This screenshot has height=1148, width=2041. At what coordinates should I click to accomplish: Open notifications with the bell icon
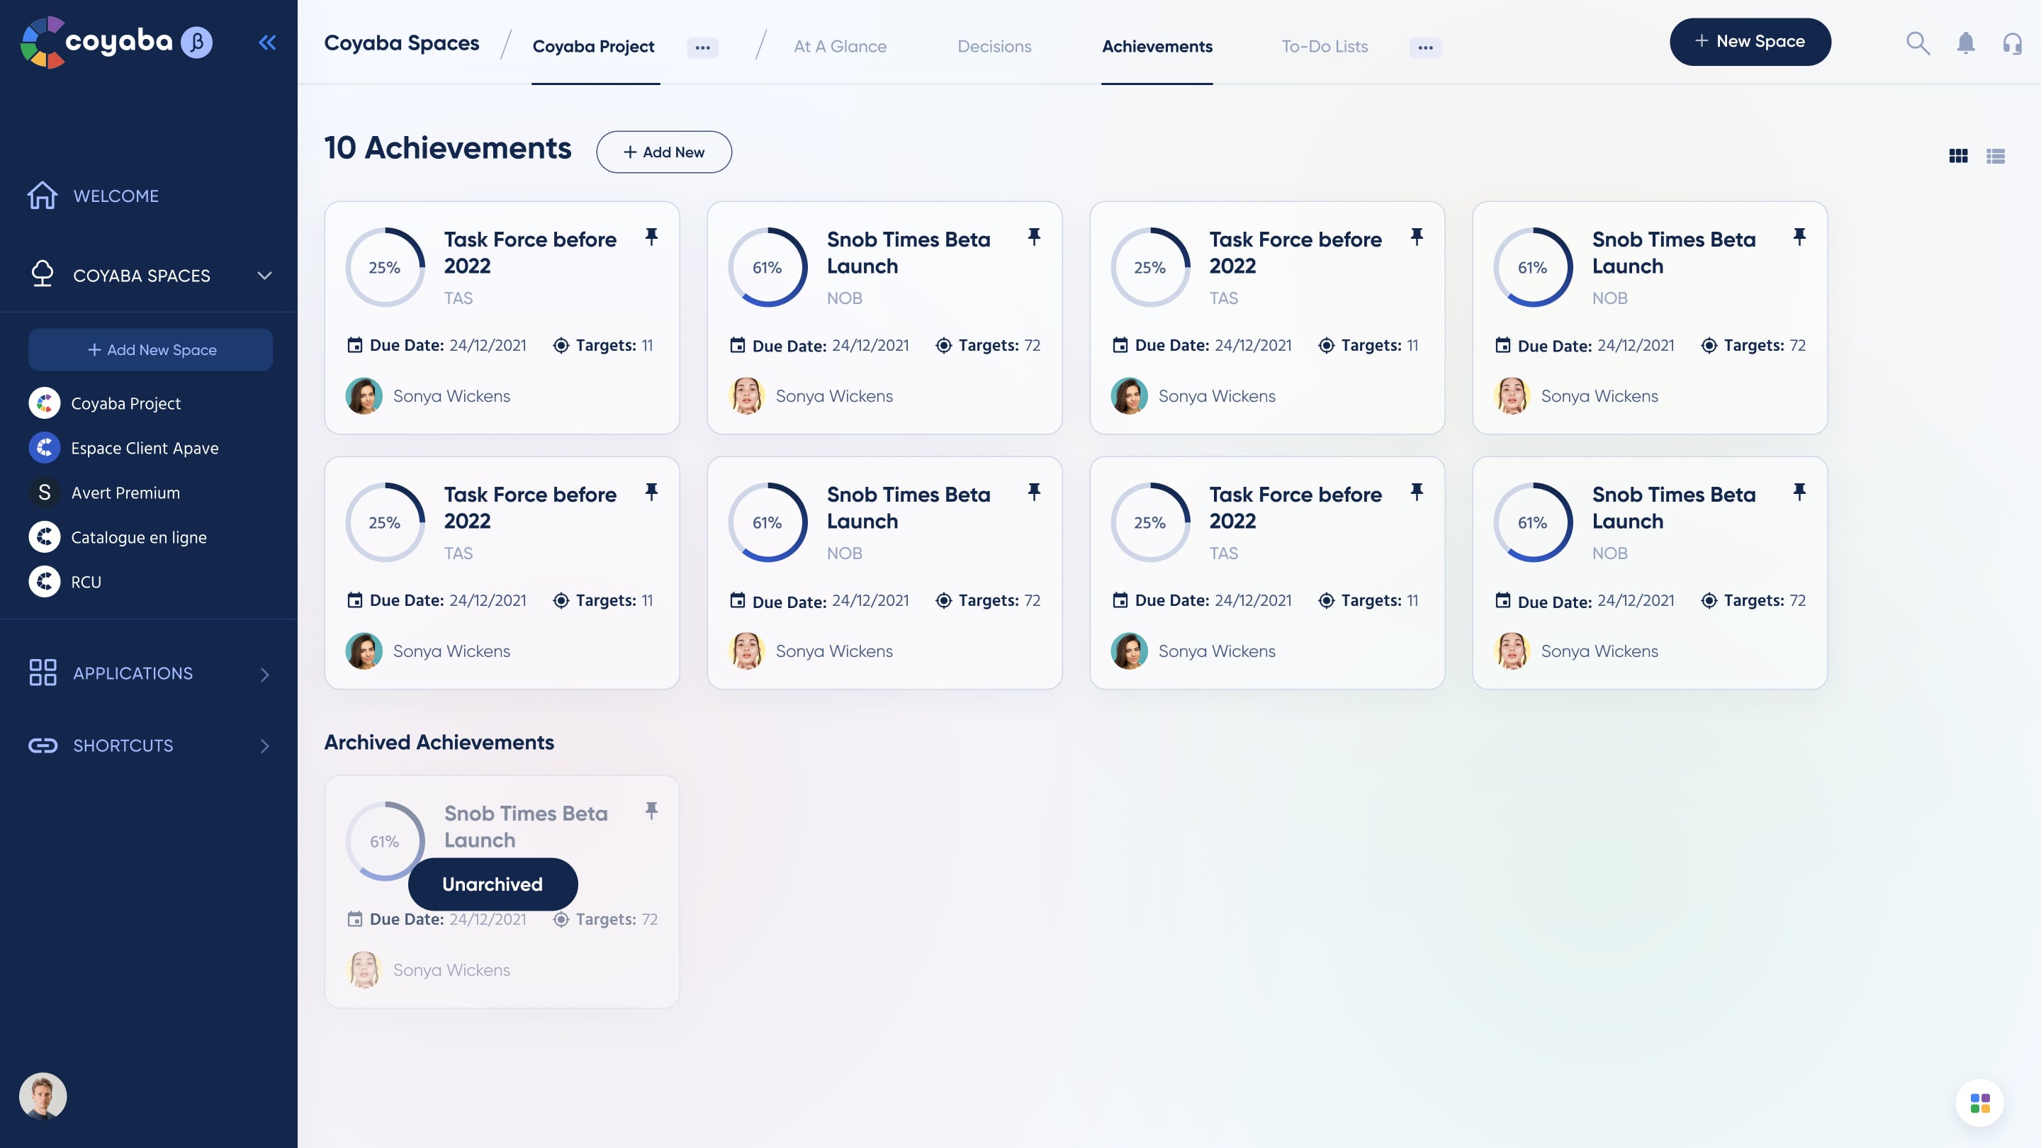point(1966,42)
